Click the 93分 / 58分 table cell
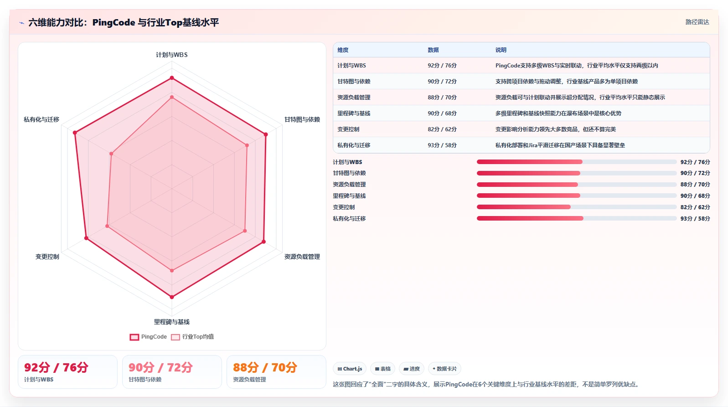This screenshot has width=728, height=407. pyautogui.click(x=442, y=145)
